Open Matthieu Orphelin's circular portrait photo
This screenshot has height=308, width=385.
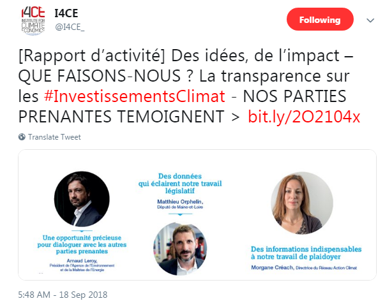[179, 248]
